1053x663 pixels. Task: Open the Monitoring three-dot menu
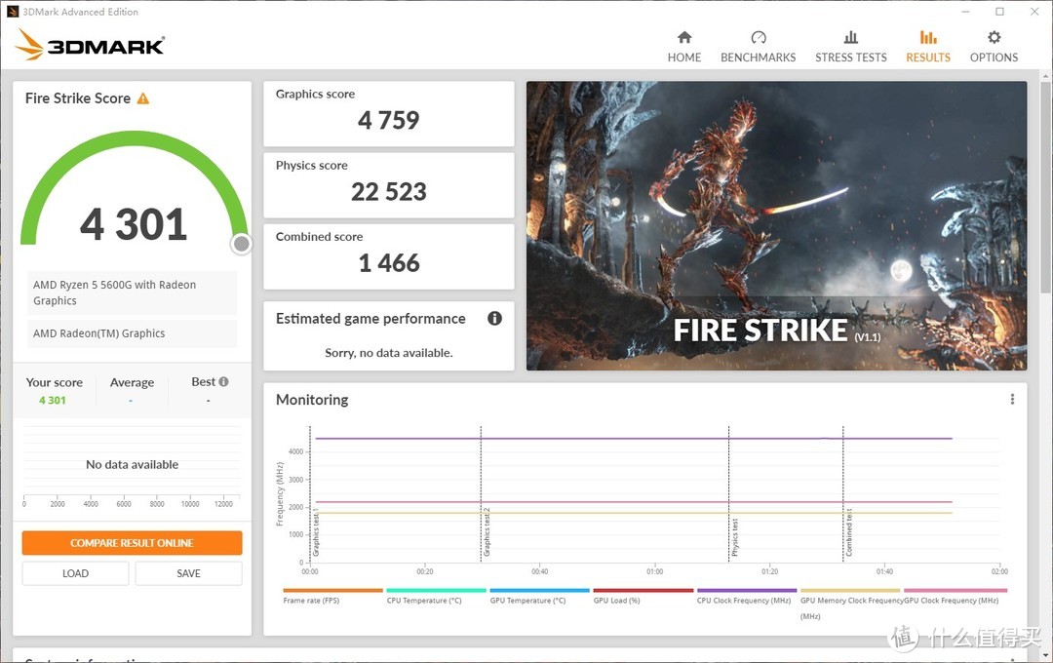click(x=1012, y=400)
